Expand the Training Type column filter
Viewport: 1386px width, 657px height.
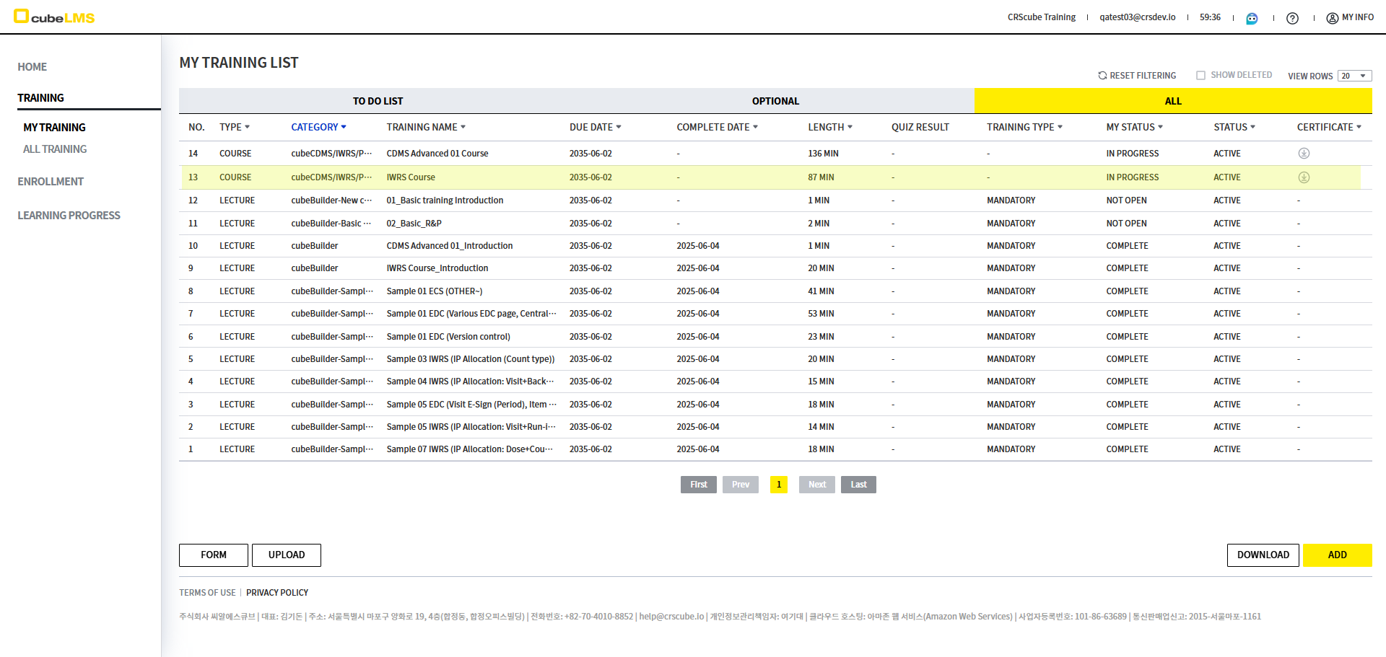point(1060,127)
